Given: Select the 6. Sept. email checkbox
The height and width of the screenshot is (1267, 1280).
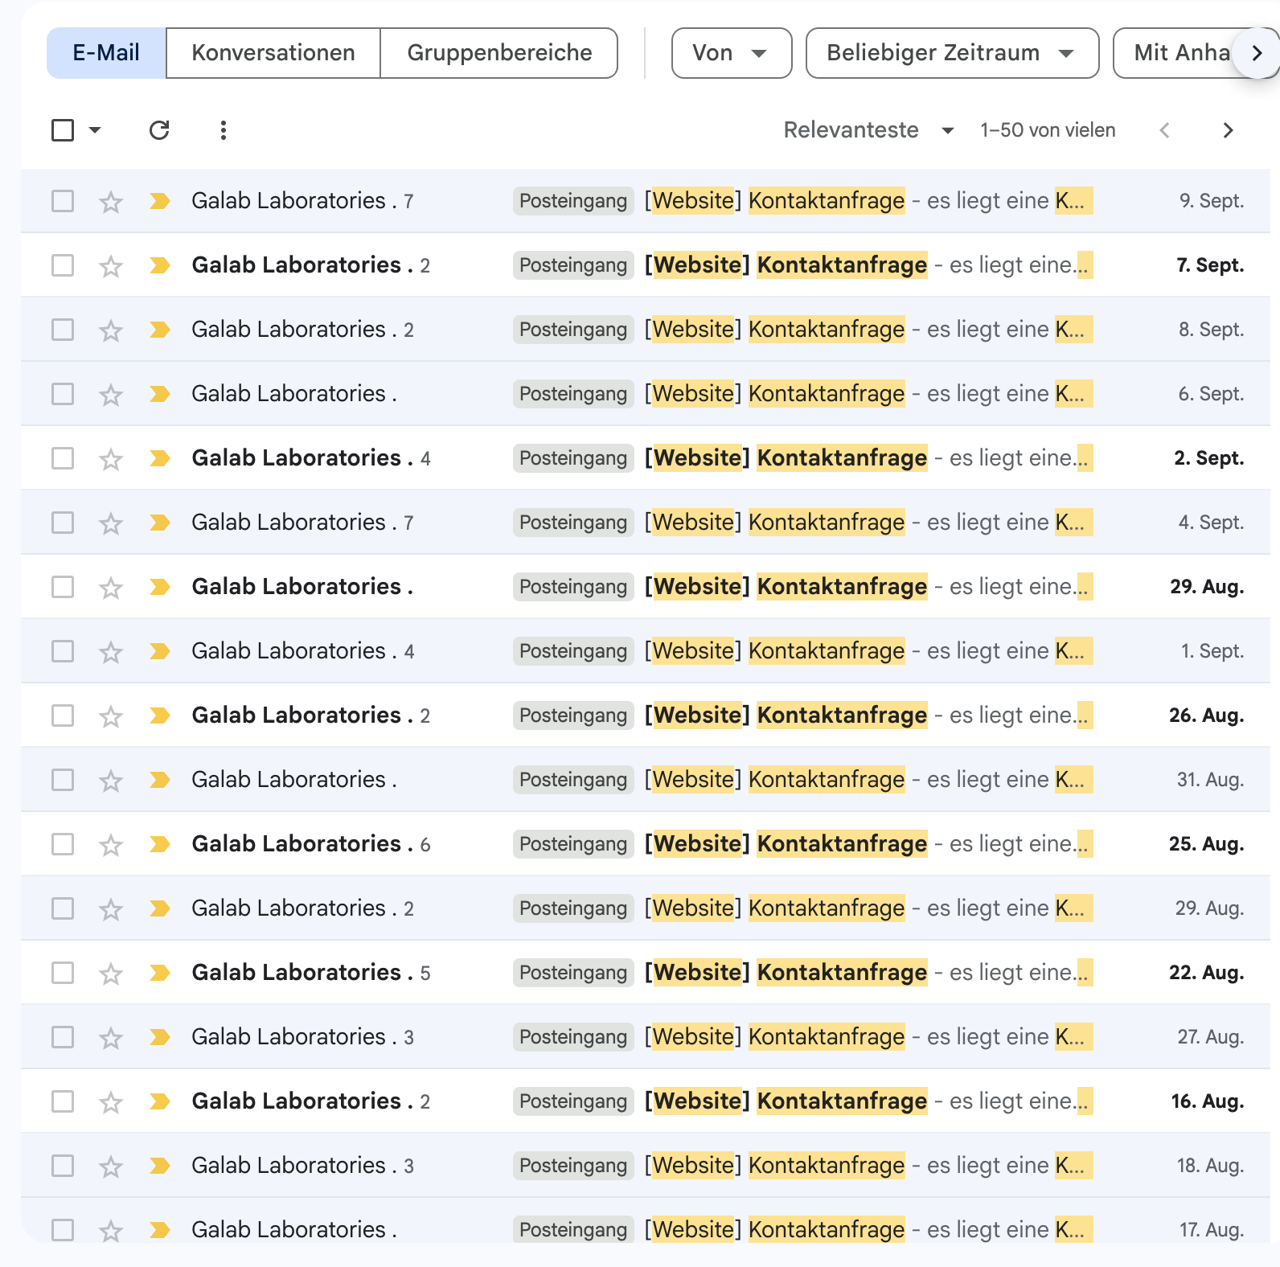Looking at the screenshot, I should tap(63, 394).
